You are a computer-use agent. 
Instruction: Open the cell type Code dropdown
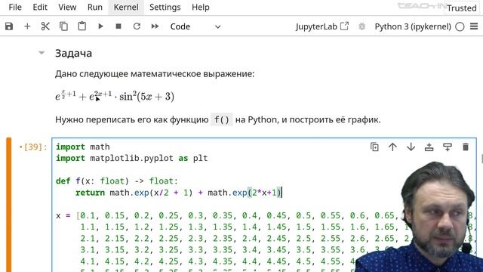pos(195,26)
